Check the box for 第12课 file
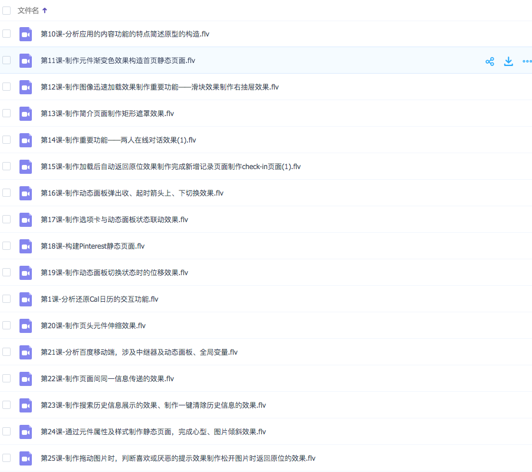532x472 pixels. point(6,87)
